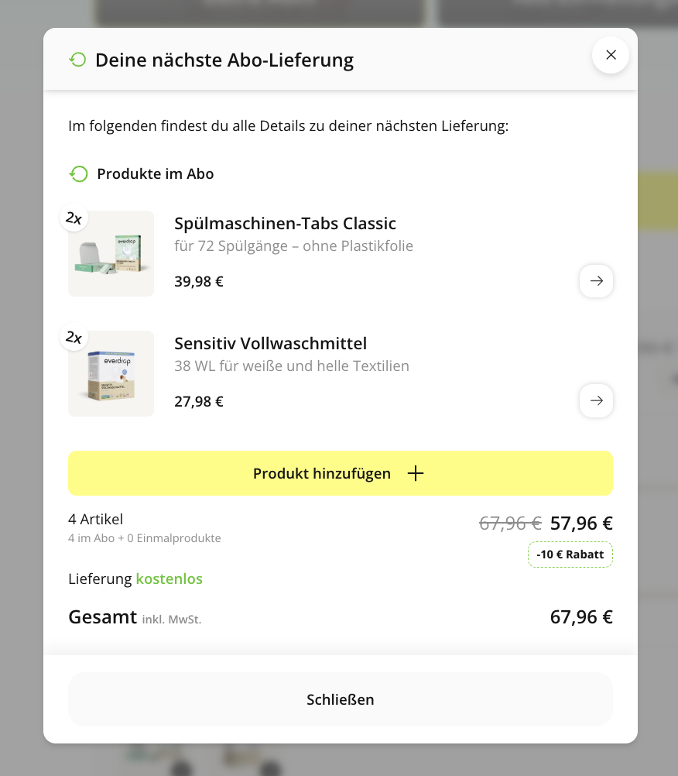
Task: Click the crossed-out original price
Action: (x=510, y=524)
